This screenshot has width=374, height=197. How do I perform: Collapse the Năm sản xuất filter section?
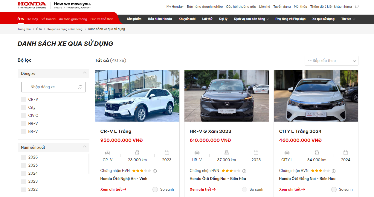coord(84,147)
